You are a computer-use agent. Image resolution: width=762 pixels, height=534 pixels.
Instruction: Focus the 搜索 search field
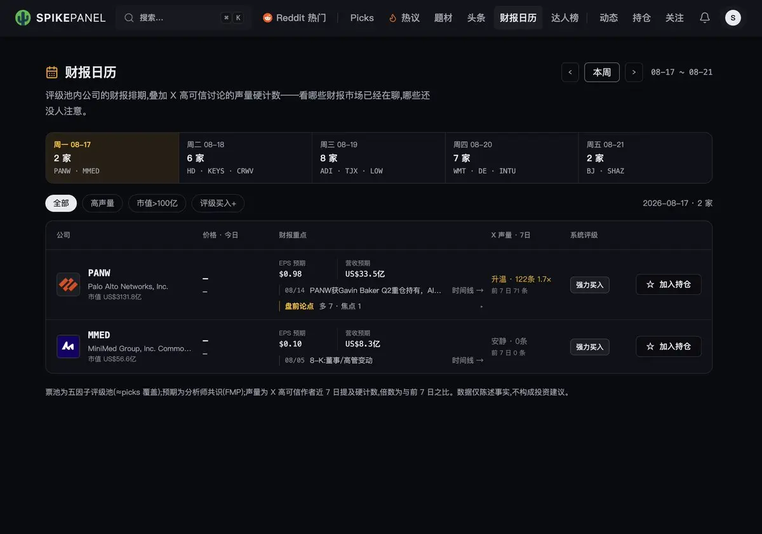184,18
